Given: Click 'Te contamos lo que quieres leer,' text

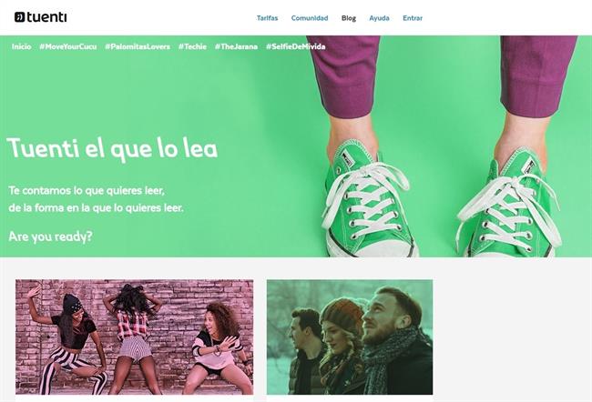Looking at the screenshot, I should [x=87, y=190].
